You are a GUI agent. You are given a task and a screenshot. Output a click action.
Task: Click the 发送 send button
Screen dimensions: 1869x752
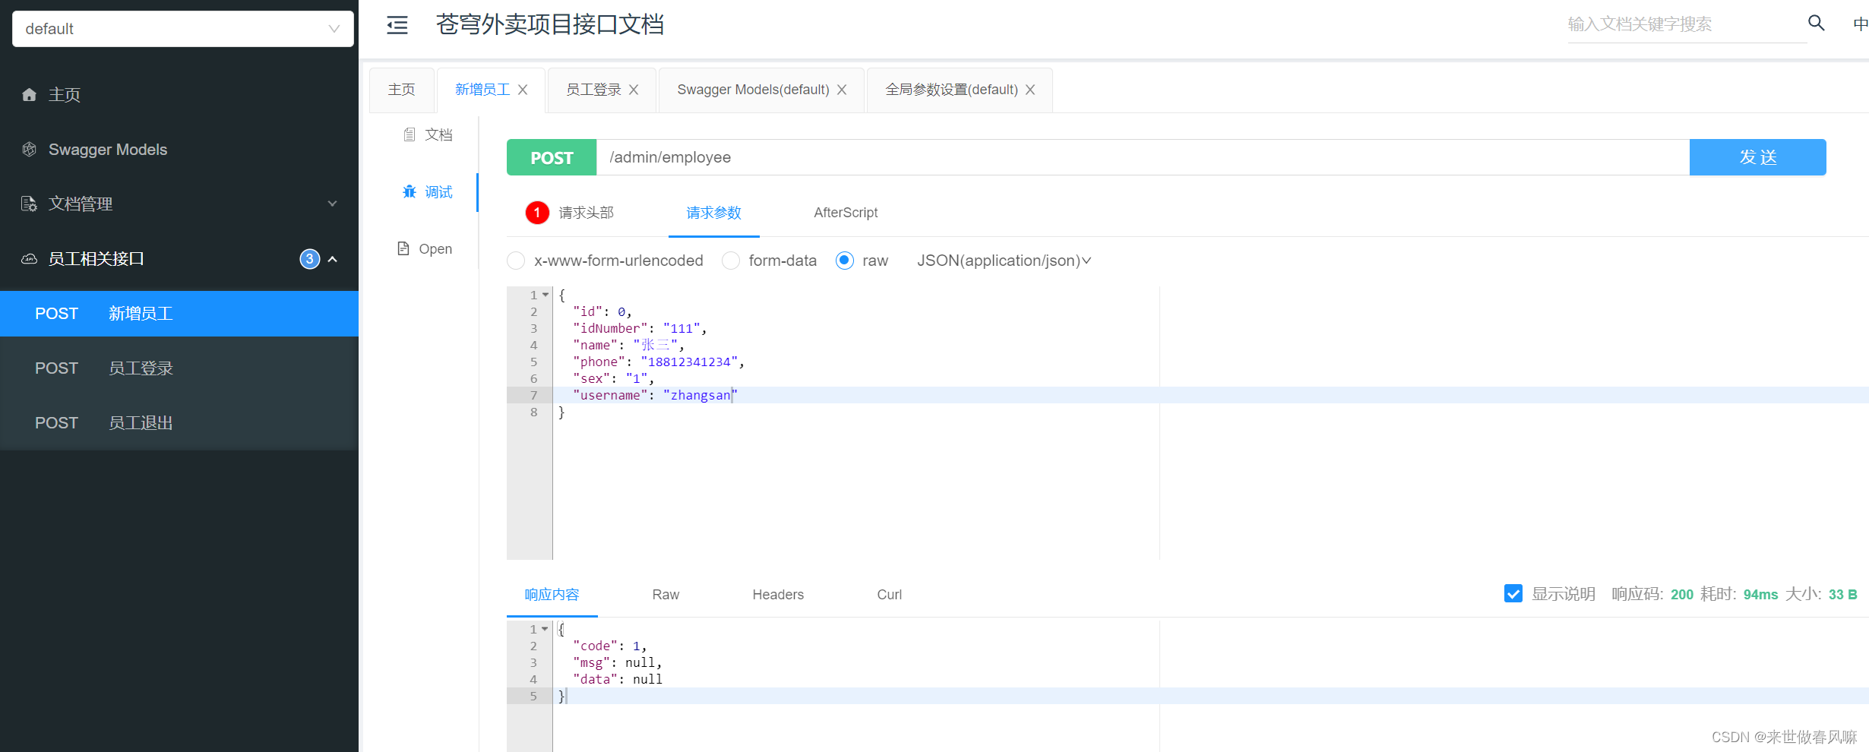[1757, 157]
